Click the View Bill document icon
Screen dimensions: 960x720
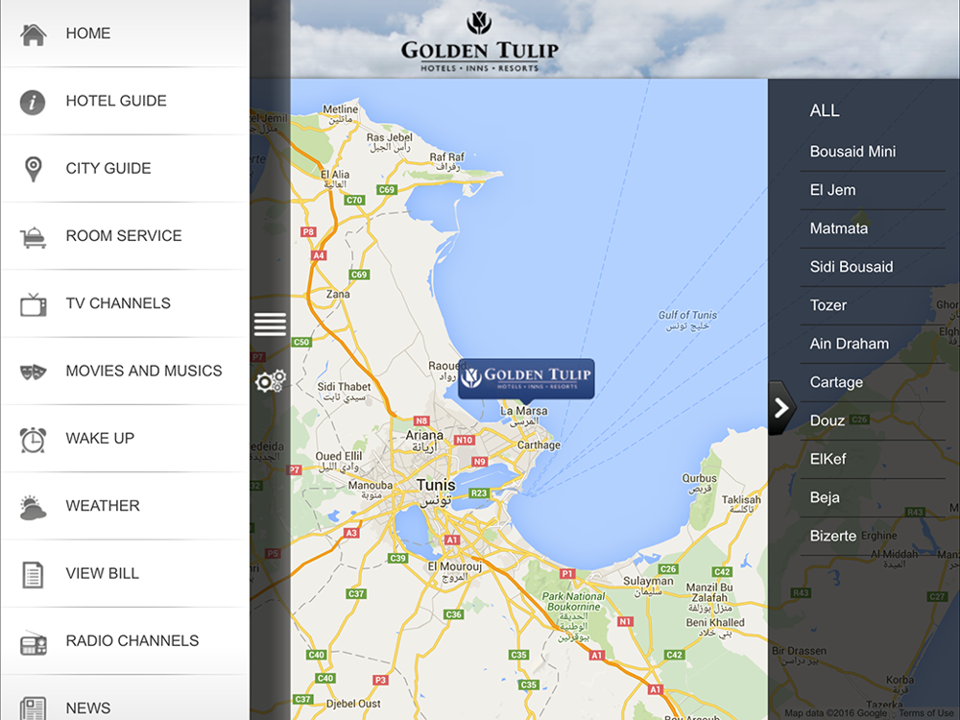tap(33, 575)
